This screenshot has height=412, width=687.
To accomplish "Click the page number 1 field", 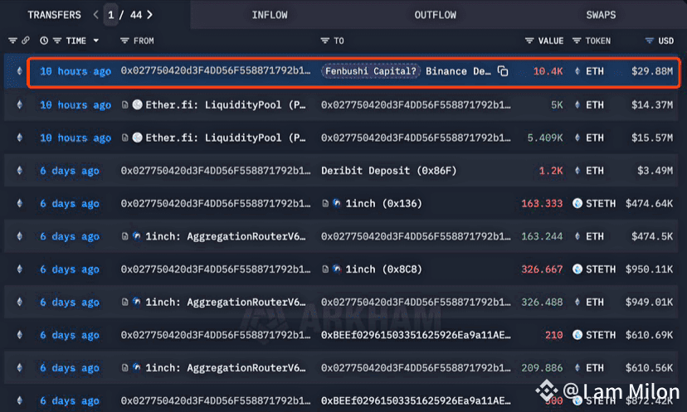I will [x=111, y=15].
